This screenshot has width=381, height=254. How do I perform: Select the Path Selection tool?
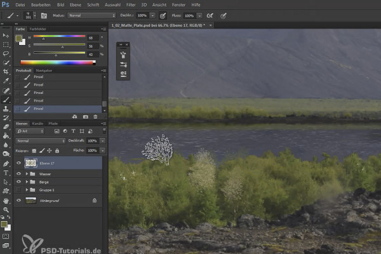coord(6,182)
